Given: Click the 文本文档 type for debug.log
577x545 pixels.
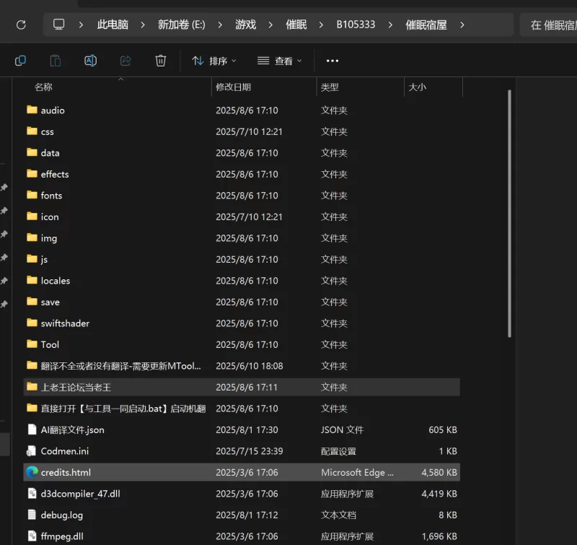Looking at the screenshot, I should [x=338, y=515].
